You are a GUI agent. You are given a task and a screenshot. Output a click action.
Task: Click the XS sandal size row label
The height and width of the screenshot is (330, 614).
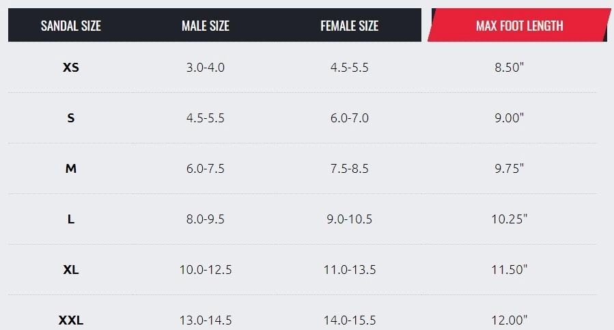point(70,68)
